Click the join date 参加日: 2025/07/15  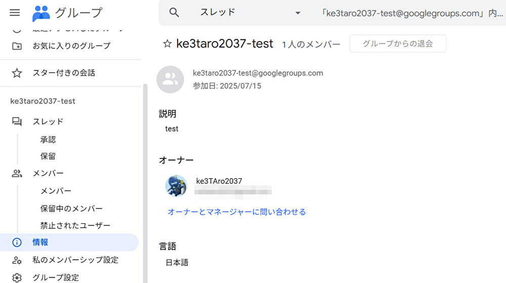coord(227,86)
